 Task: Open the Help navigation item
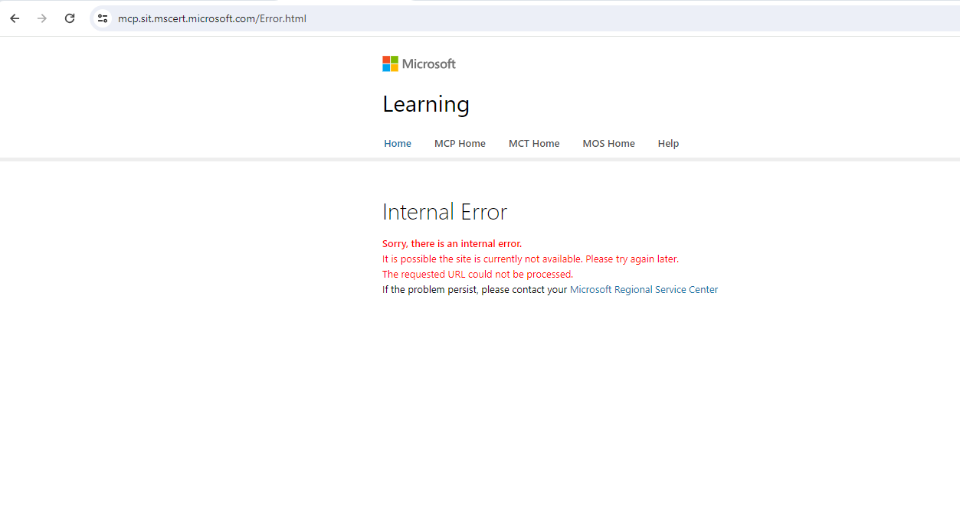[x=668, y=144]
